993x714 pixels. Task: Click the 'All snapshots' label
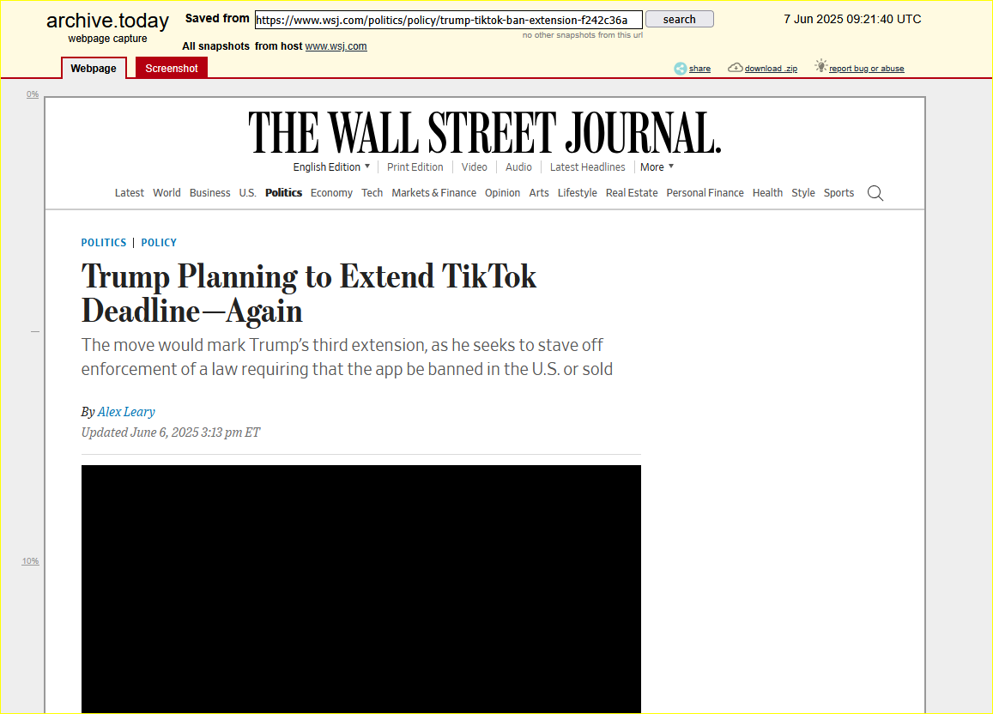216,46
